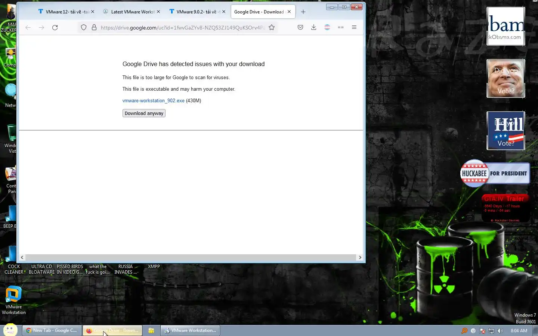The width and height of the screenshot is (538, 336).
Task: Open tracking protection shield icon
Action: [84, 27]
